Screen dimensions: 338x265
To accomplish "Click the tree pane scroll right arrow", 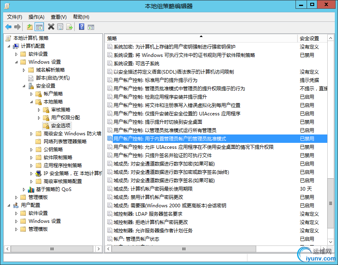I will (99, 249).
